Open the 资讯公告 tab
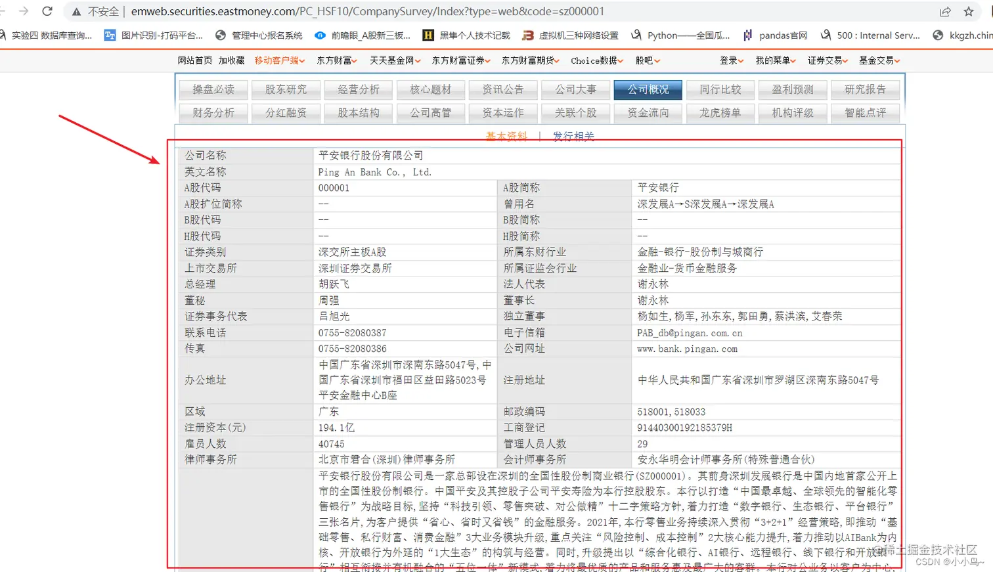 pyautogui.click(x=503, y=90)
